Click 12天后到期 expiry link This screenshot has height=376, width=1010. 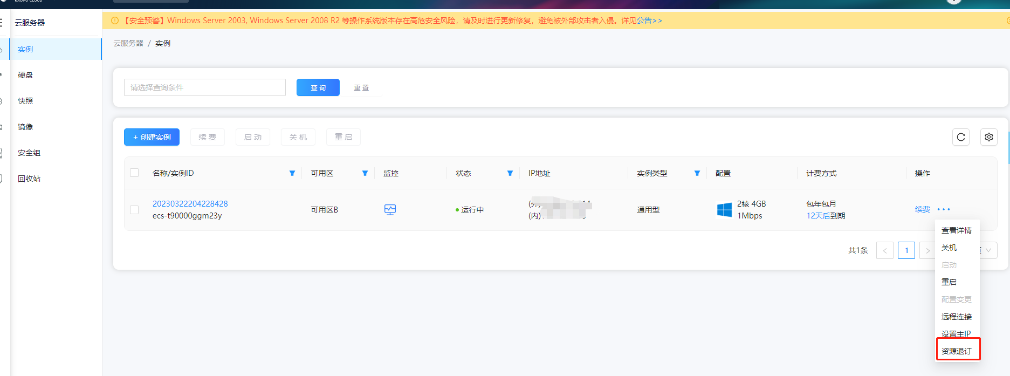[x=826, y=216]
